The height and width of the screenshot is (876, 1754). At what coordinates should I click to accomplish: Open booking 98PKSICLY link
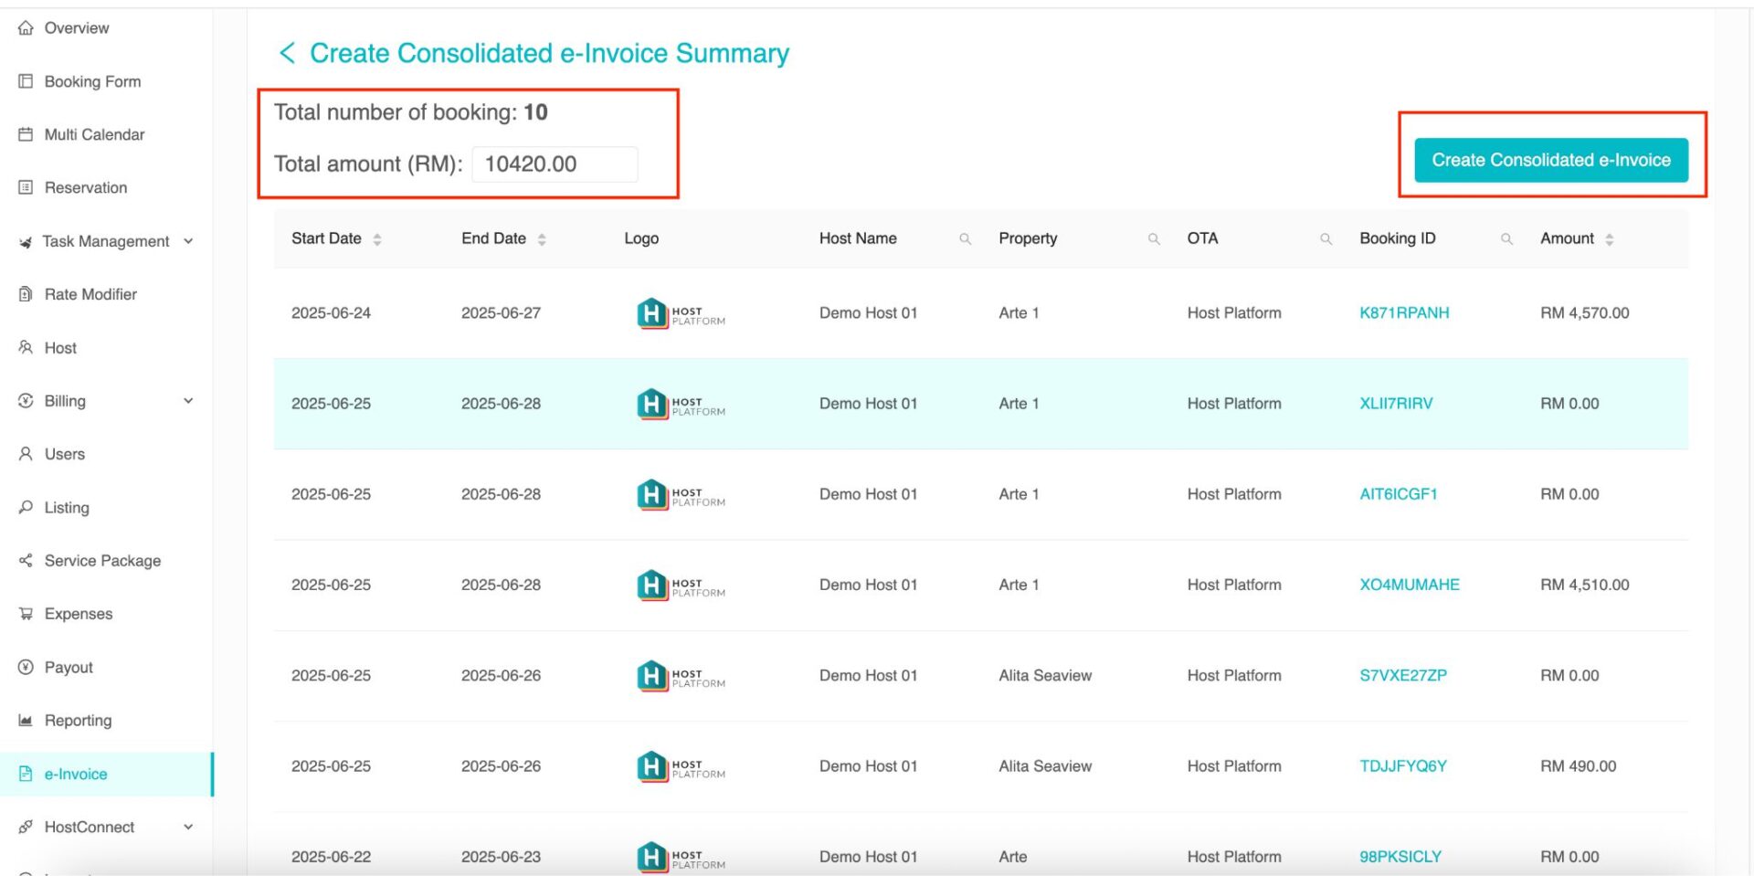(1400, 857)
